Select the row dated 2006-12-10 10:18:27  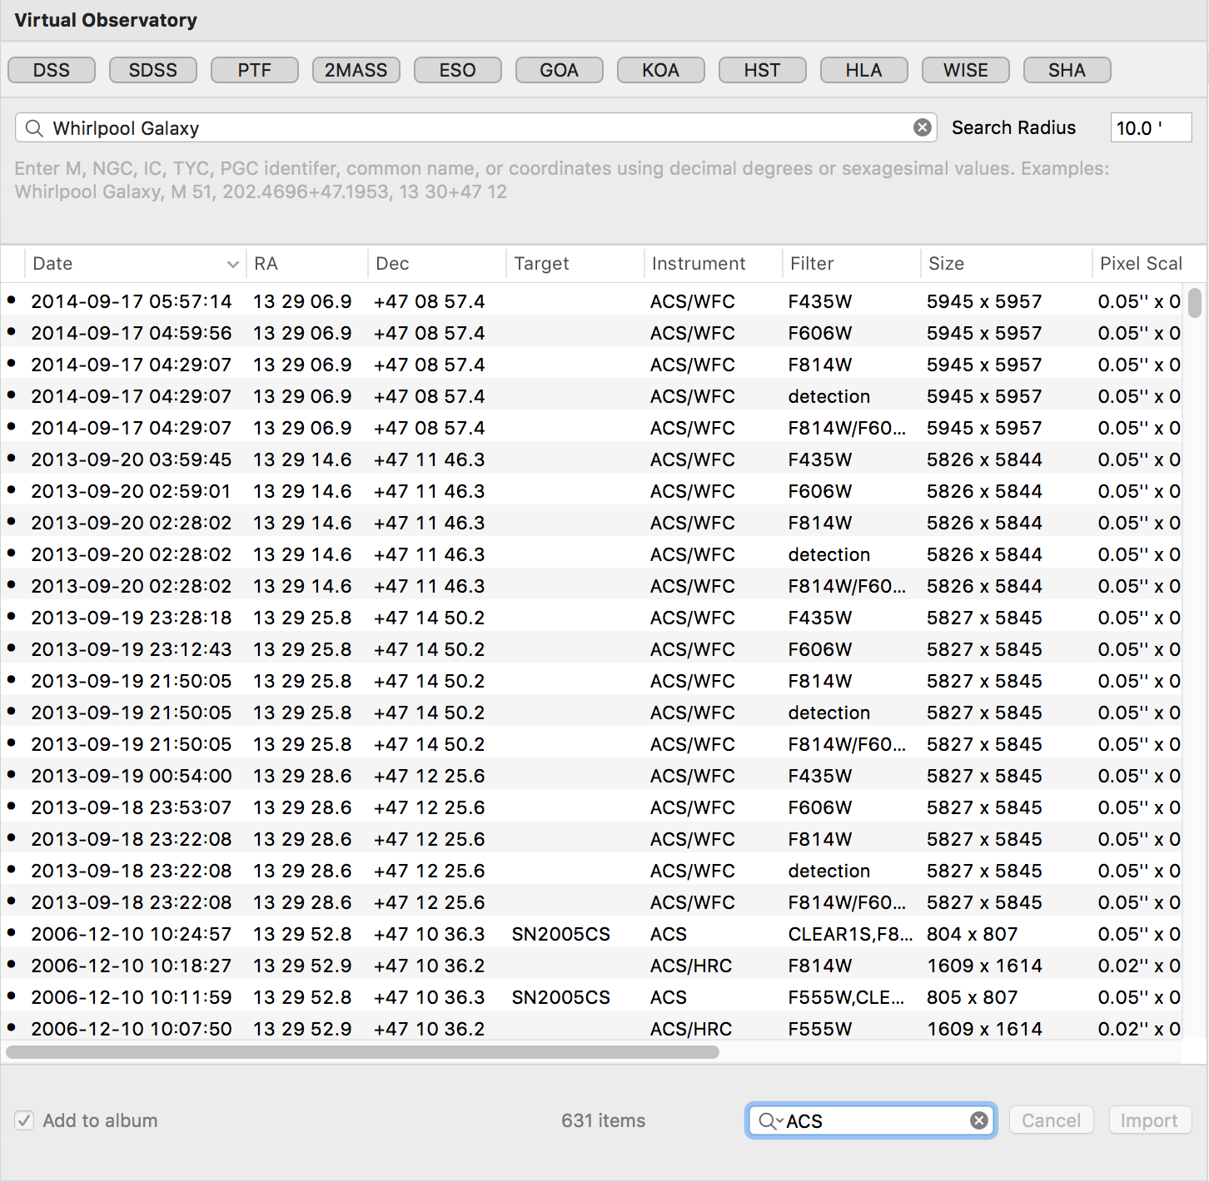click(591, 965)
